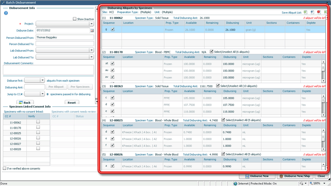Click up arrow of 12-00025 aliquot list scrollbar
The image size is (331, 186).
323,130
